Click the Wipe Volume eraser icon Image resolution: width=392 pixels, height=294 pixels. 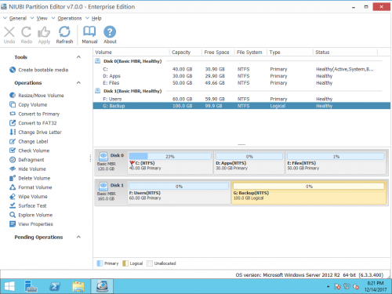(13, 196)
